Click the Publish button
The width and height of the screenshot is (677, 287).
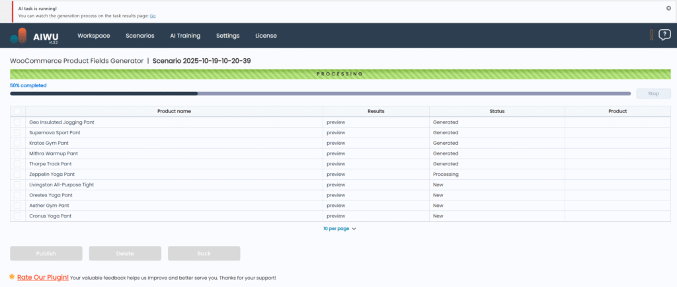click(x=46, y=253)
